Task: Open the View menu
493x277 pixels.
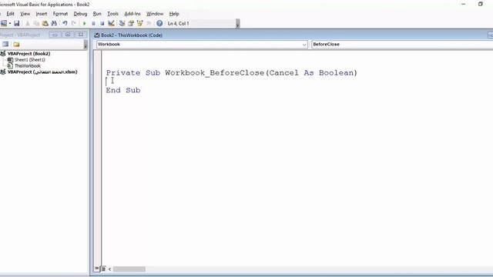Action: [x=25, y=14]
